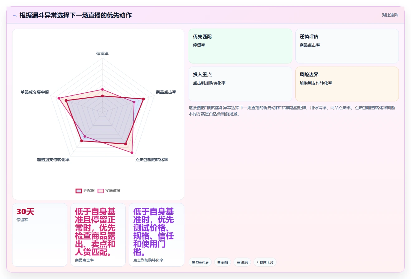
Task: Select the 表格 tag chip
Action: tap(223, 262)
